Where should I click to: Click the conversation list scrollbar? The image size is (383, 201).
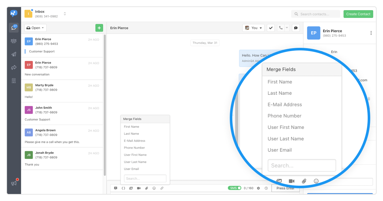point(105,105)
